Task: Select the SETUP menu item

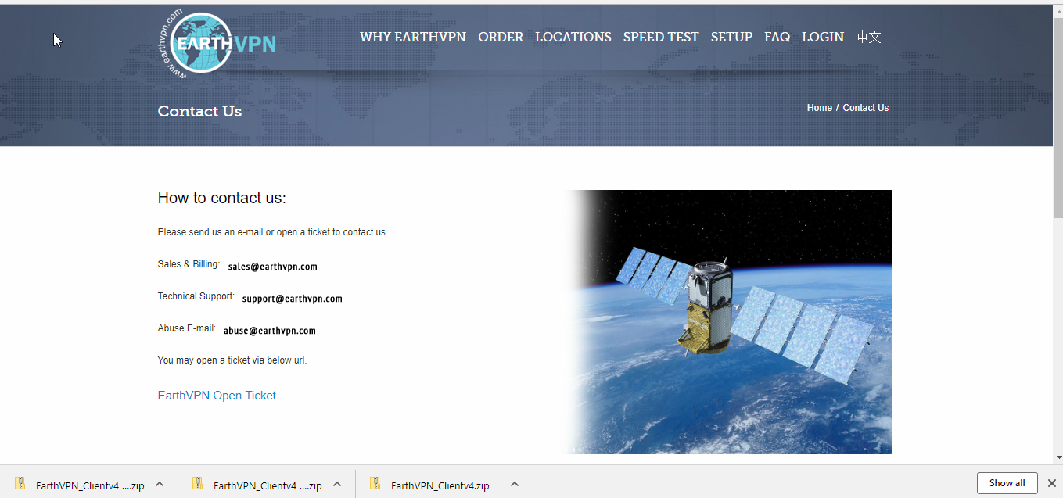Action: tap(731, 37)
